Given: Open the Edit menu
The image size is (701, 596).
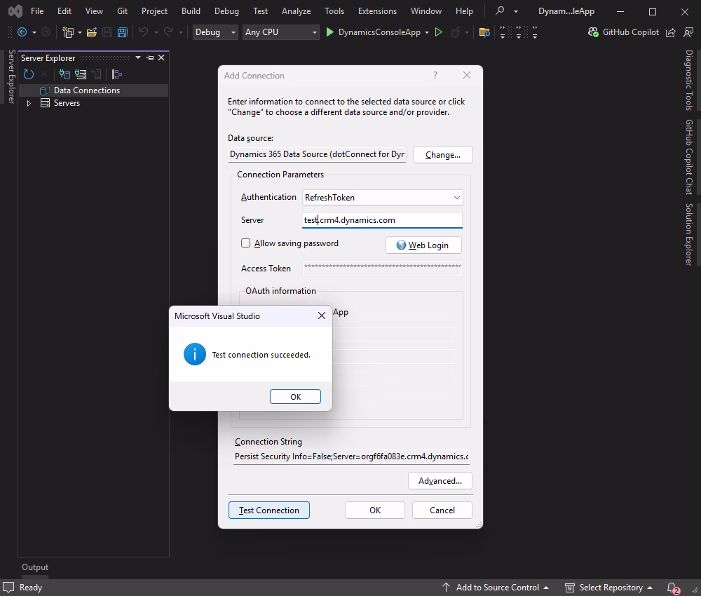Looking at the screenshot, I should pyautogui.click(x=64, y=11).
